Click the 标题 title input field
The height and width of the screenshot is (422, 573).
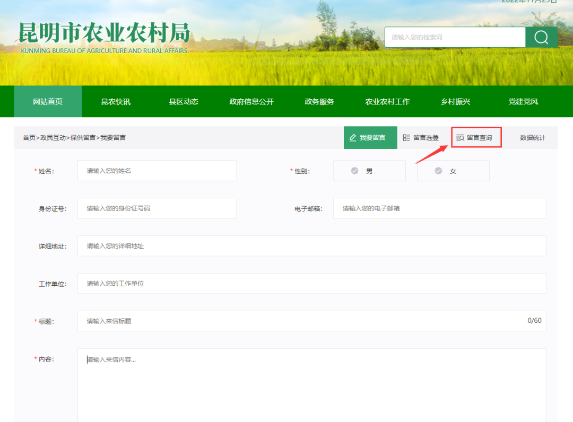coord(312,321)
